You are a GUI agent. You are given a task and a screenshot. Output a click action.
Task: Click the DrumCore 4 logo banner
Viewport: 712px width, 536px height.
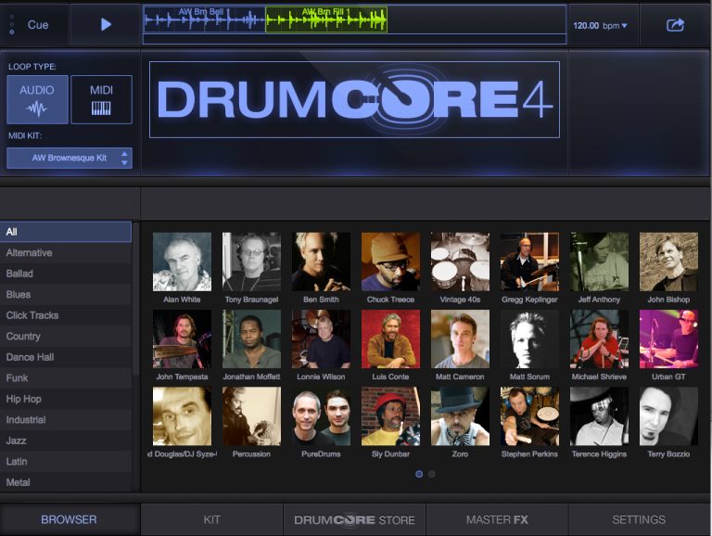354,99
